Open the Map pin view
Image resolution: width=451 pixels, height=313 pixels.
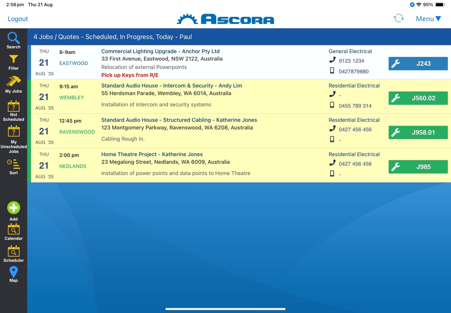tap(13, 274)
